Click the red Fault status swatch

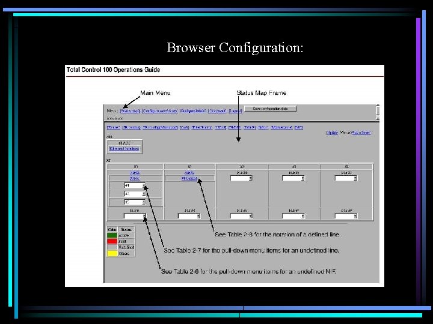coord(112,241)
